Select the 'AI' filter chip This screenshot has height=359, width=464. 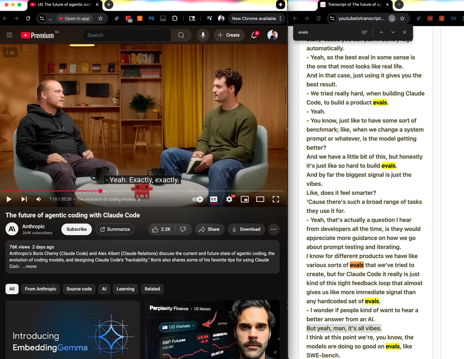[104, 289]
